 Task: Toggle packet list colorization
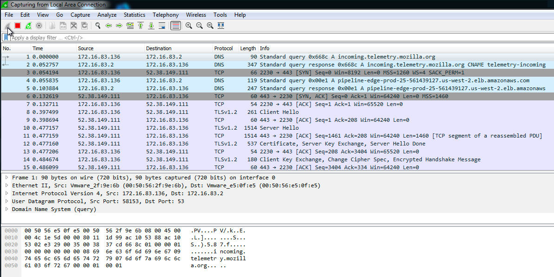click(x=175, y=26)
